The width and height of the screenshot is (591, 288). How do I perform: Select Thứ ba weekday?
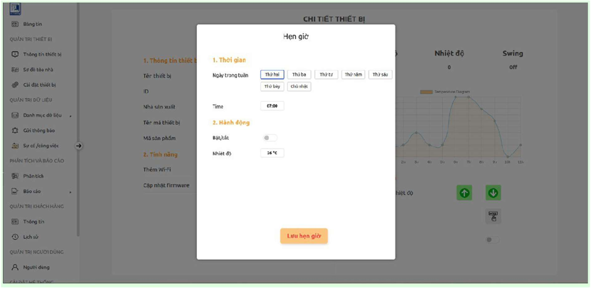(x=300, y=74)
